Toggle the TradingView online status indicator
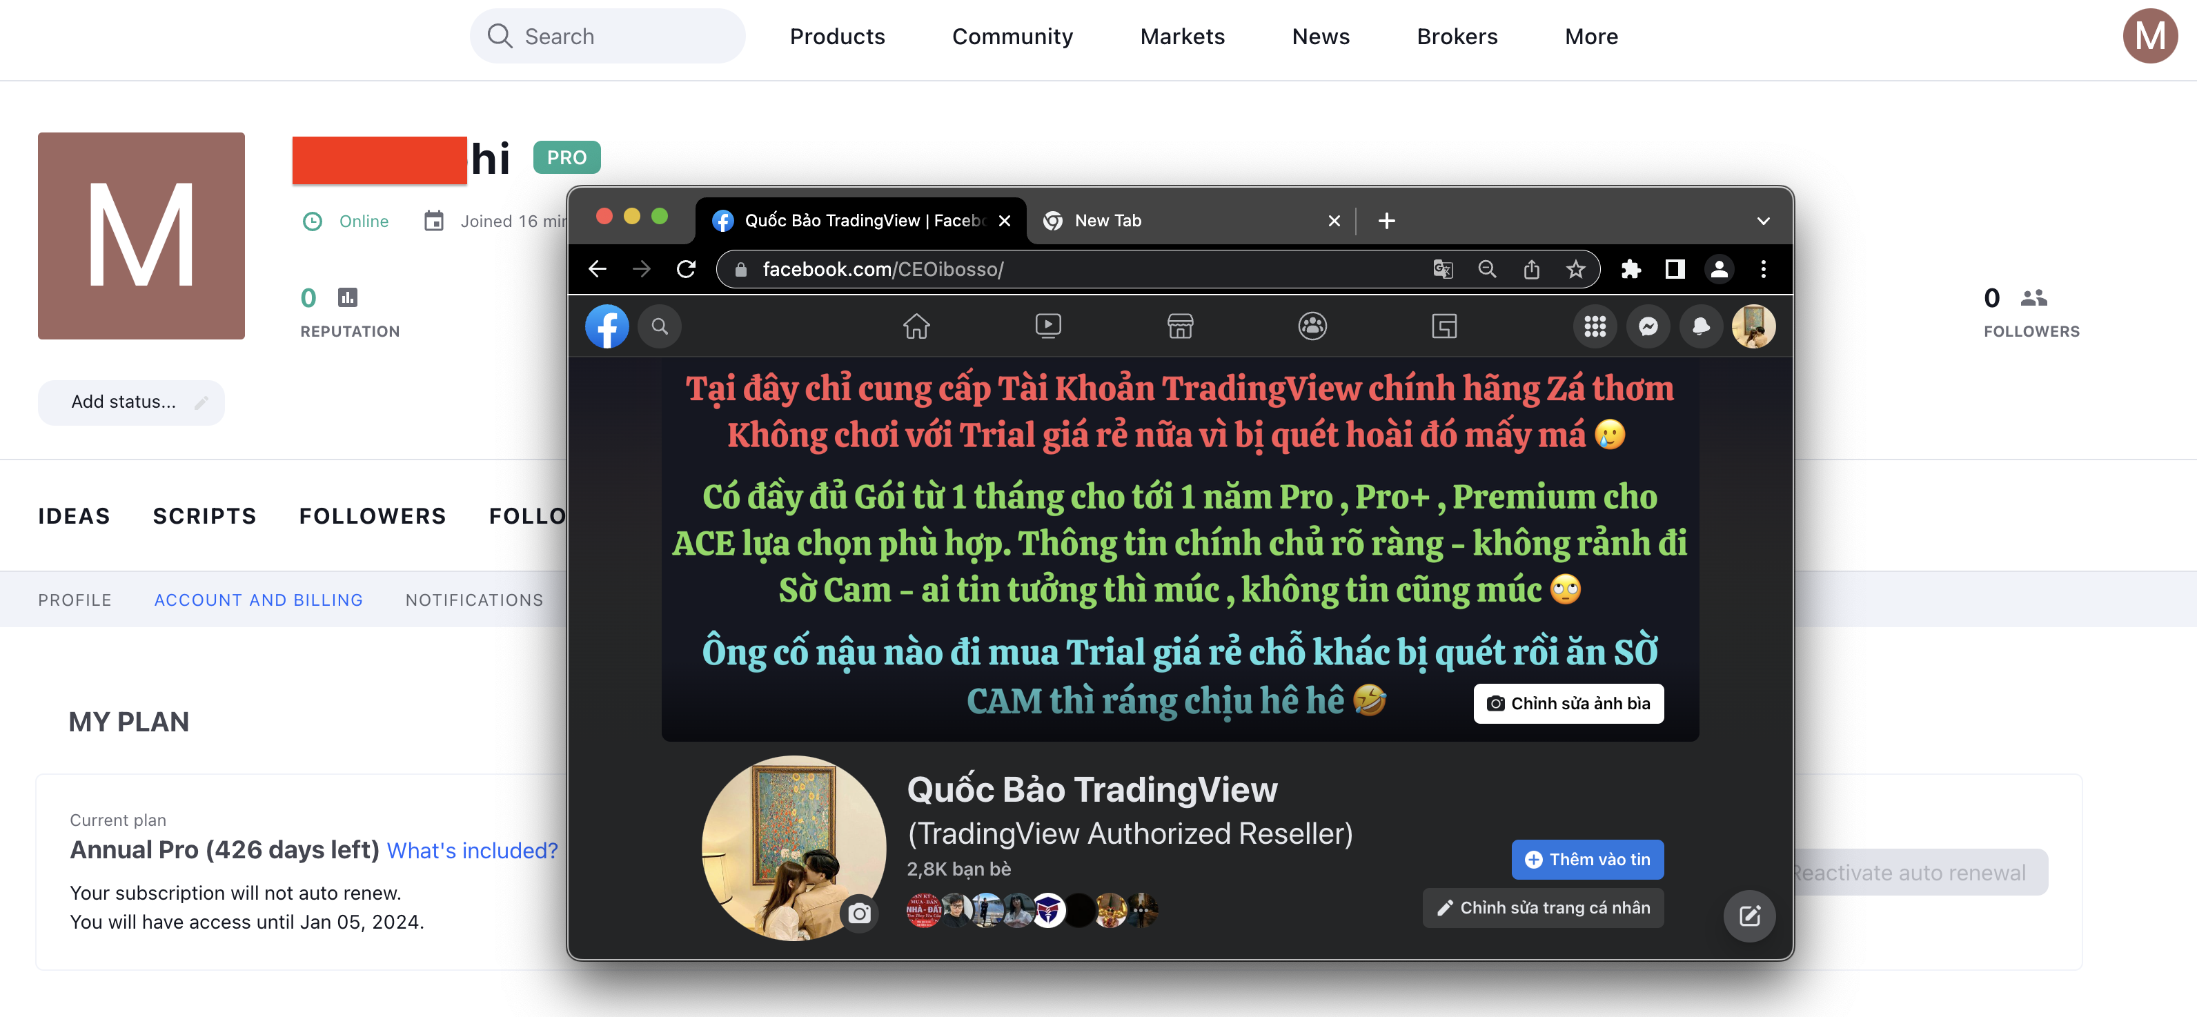2197x1017 pixels. (349, 221)
